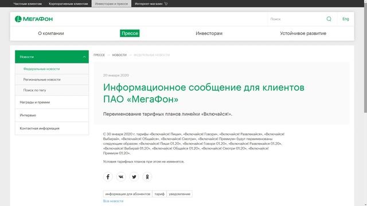Open Региональные новости in sidebar
367x206 pixels.
52,80
